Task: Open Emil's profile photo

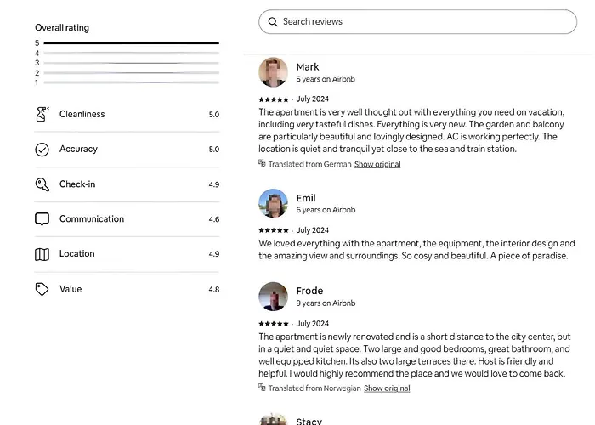Action: point(273,203)
